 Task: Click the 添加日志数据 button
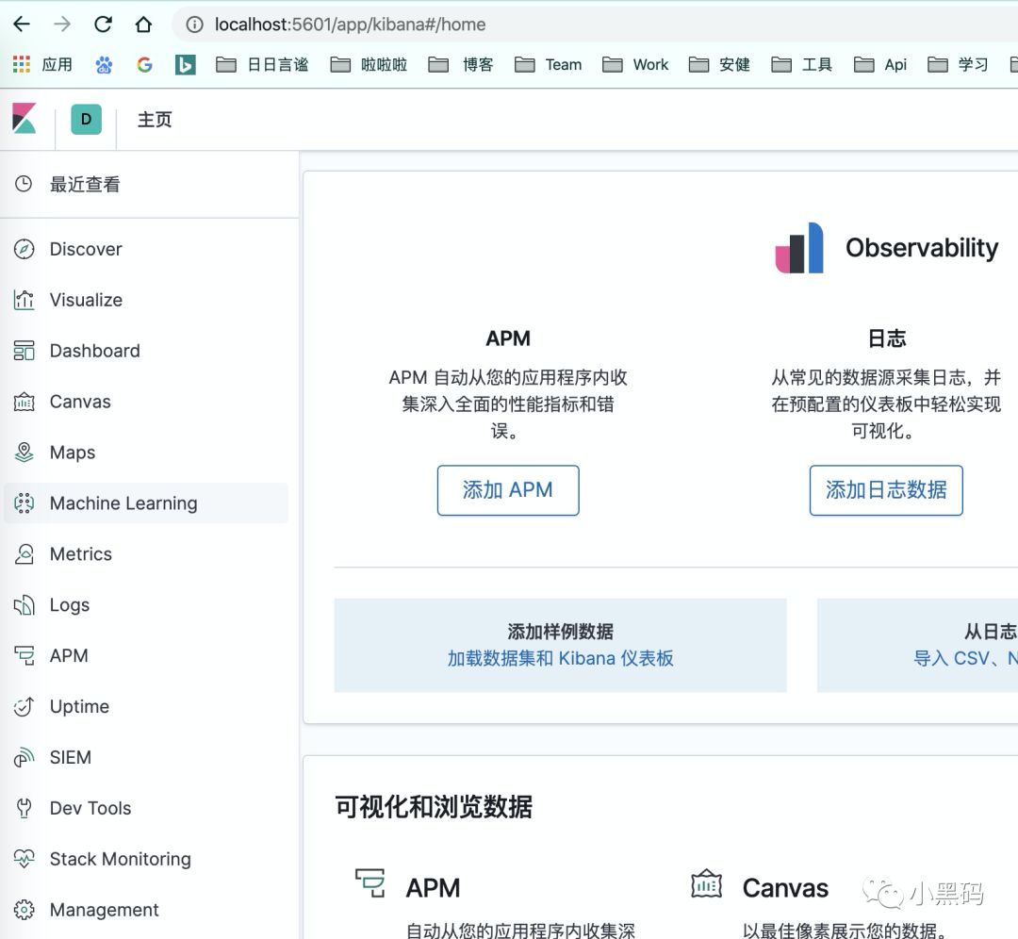[x=885, y=490]
